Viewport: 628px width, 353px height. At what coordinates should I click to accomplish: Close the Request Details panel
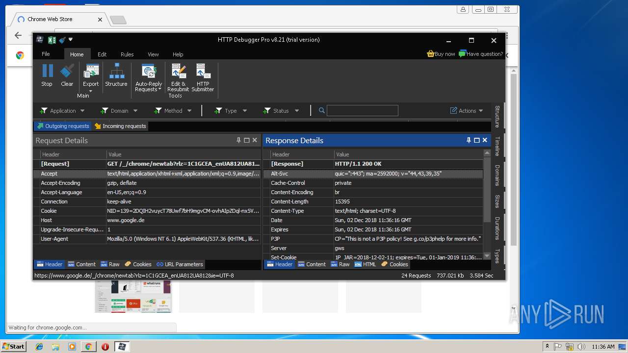tap(255, 140)
